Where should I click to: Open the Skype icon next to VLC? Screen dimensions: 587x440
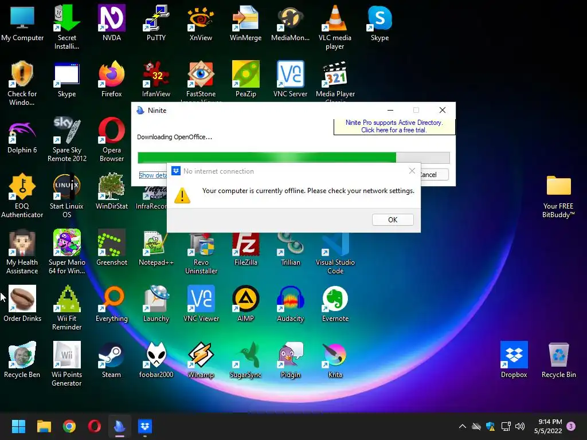tap(379, 23)
